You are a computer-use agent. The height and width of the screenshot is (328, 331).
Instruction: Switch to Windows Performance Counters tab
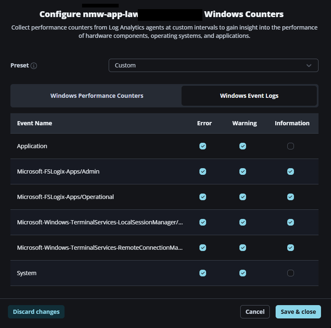(97, 96)
